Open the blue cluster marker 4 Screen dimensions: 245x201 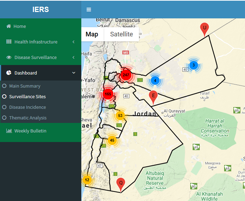click(155, 81)
